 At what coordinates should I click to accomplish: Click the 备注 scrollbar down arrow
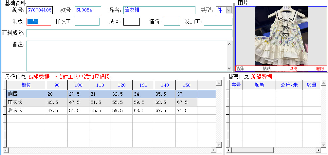[229, 68]
